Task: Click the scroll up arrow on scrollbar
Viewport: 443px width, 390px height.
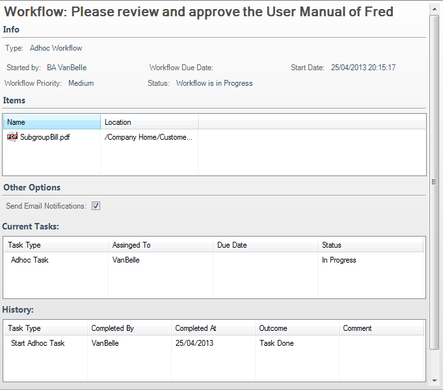Action: (x=435, y=7)
